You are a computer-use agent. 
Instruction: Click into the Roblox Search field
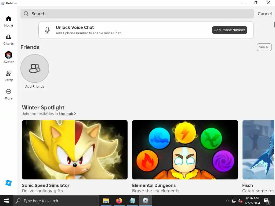click(137, 14)
